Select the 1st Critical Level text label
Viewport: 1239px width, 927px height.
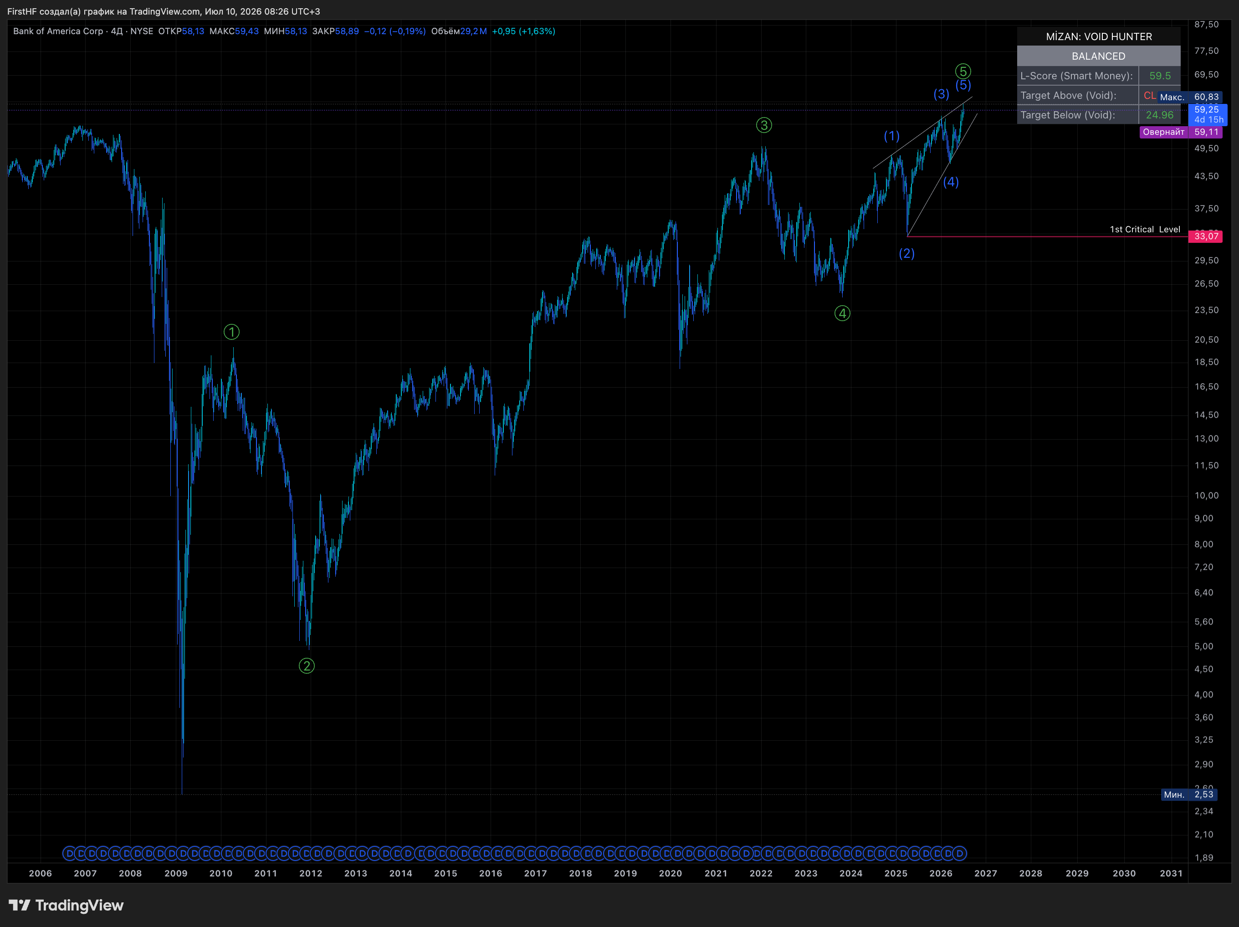coord(1145,229)
